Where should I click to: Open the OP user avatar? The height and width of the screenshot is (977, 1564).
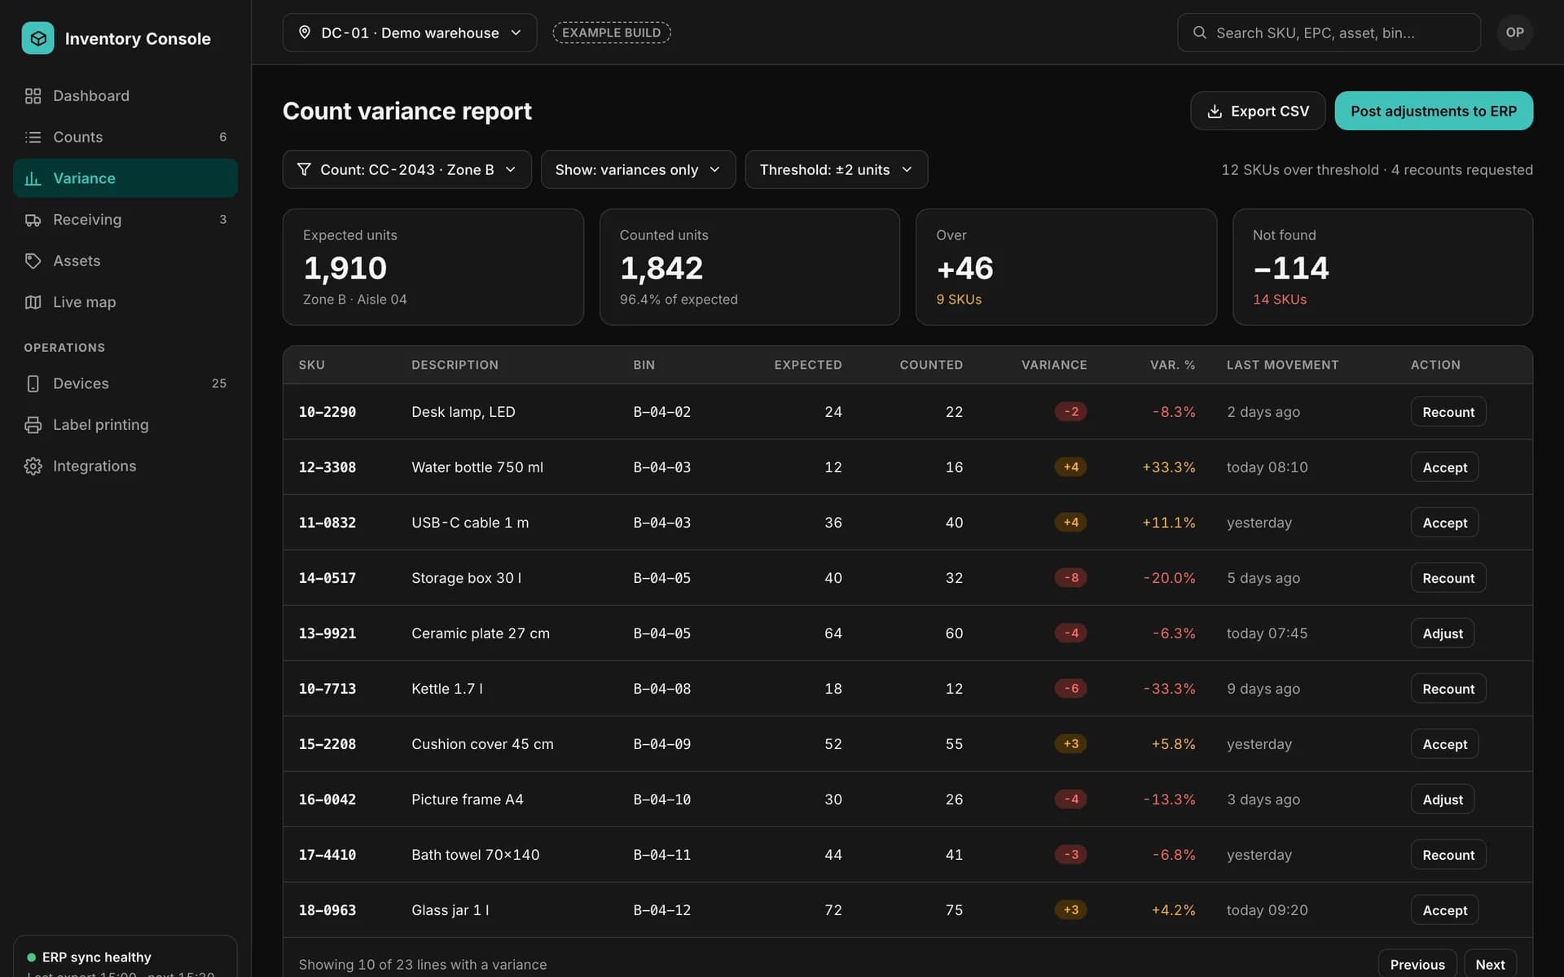coord(1514,33)
